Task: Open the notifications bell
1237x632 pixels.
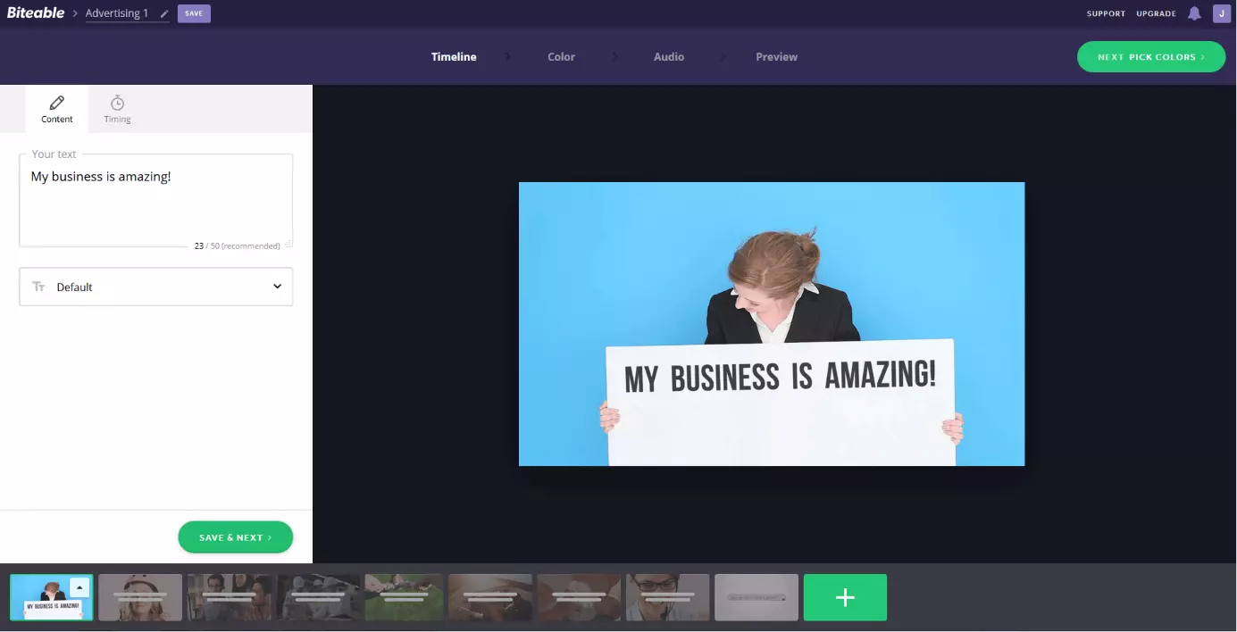Action: click(x=1194, y=13)
